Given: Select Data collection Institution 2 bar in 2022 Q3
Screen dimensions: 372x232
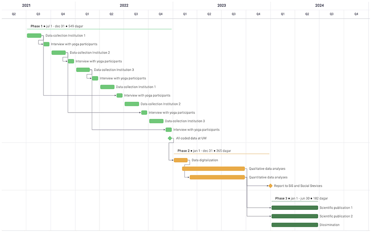Looking at the screenshot, I should 132,104.
